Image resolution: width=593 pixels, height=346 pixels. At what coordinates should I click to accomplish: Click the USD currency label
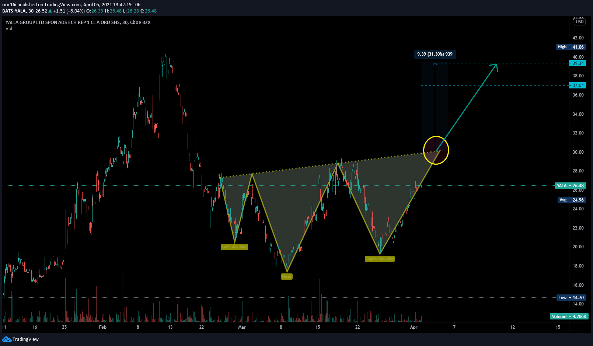click(580, 22)
